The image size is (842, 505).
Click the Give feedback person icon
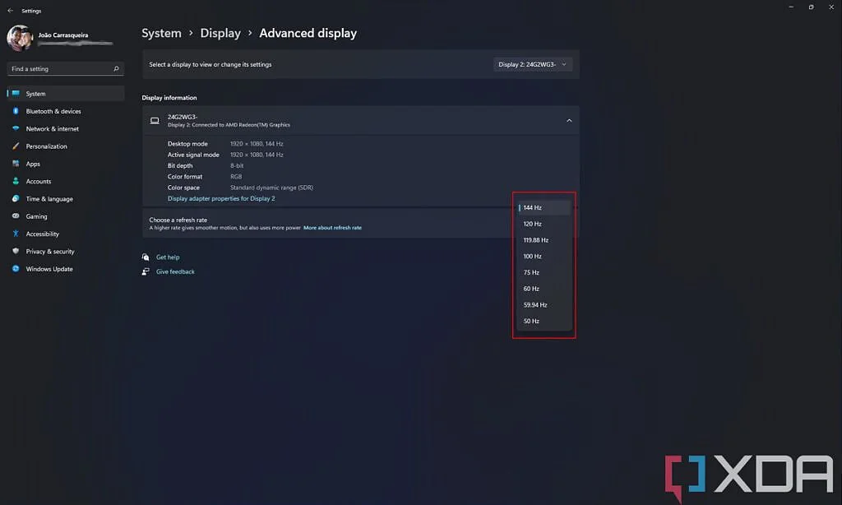[x=146, y=271]
